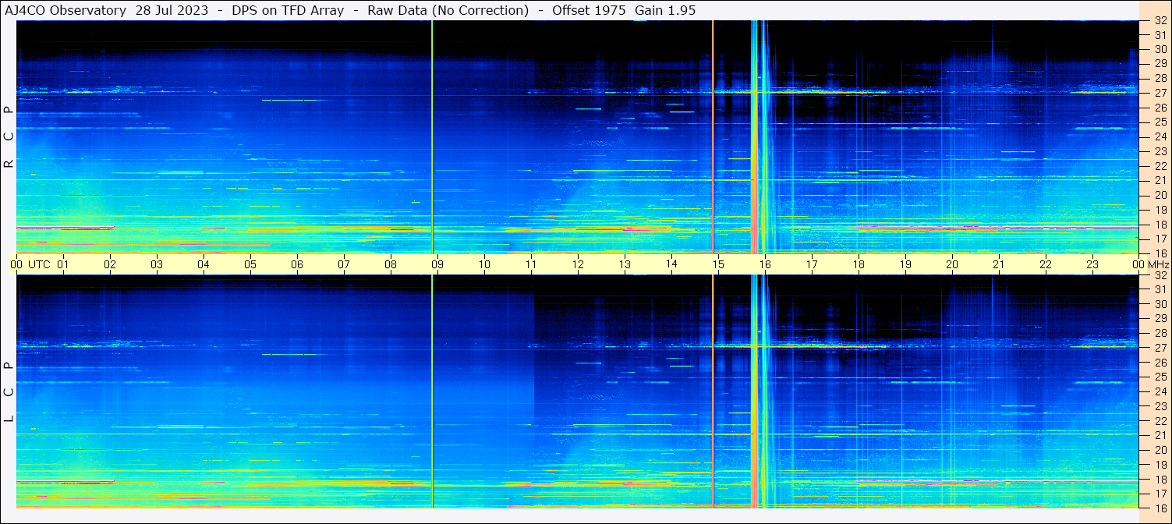Image resolution: width=1172 pixels, height=524 pixels.
Task: Click the 03 UTC hour label
Action: tap(157, 264)
